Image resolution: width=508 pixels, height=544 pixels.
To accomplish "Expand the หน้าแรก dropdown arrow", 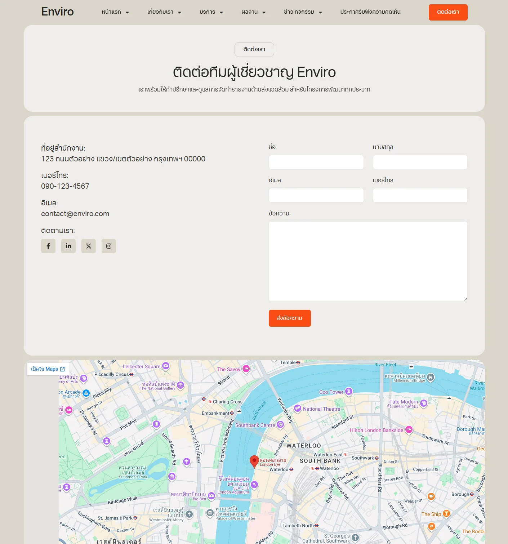I will click(x=127, y=12).
